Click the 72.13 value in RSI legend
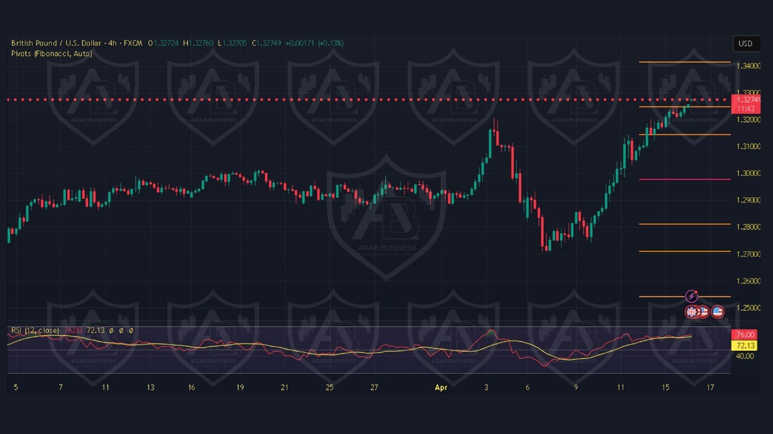Image resolution: width=773 pixels, height=434 pixels. coord(95,330)
